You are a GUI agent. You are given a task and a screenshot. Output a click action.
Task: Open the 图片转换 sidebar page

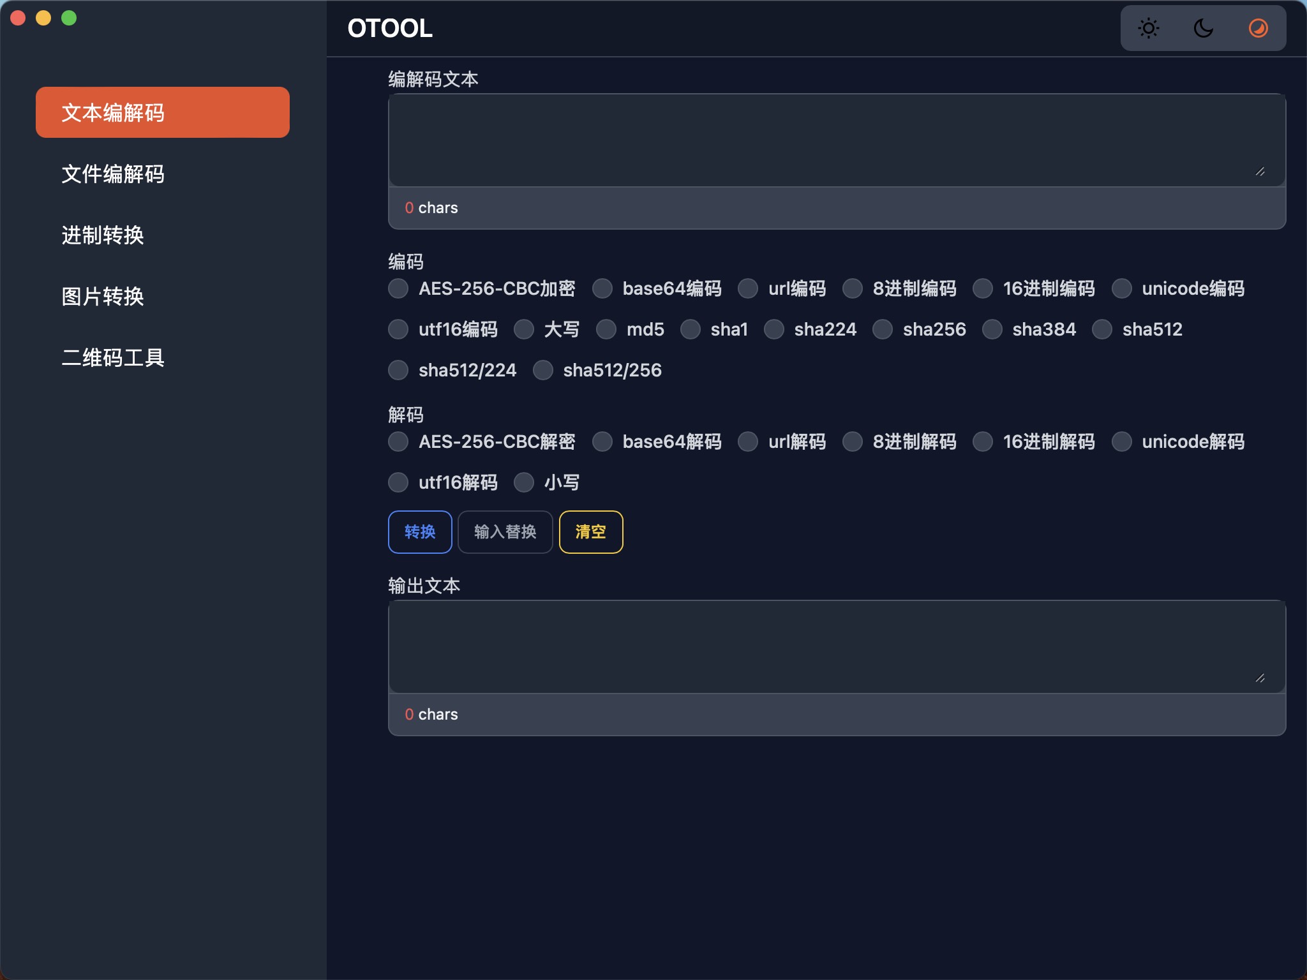click(x=103, y=297)
